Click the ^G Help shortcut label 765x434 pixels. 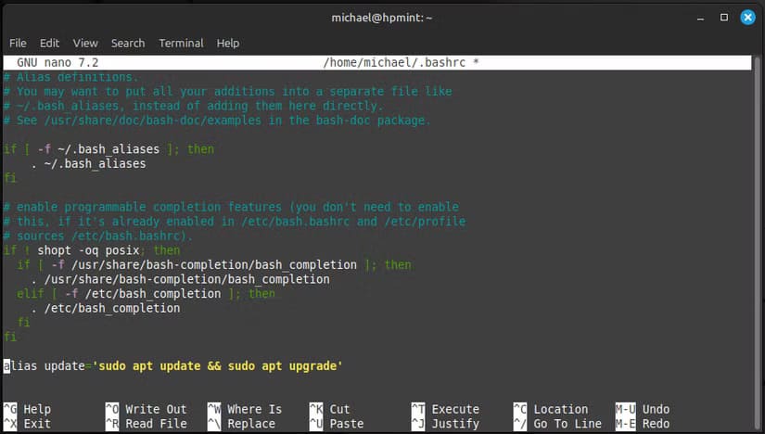pos(28,409)
